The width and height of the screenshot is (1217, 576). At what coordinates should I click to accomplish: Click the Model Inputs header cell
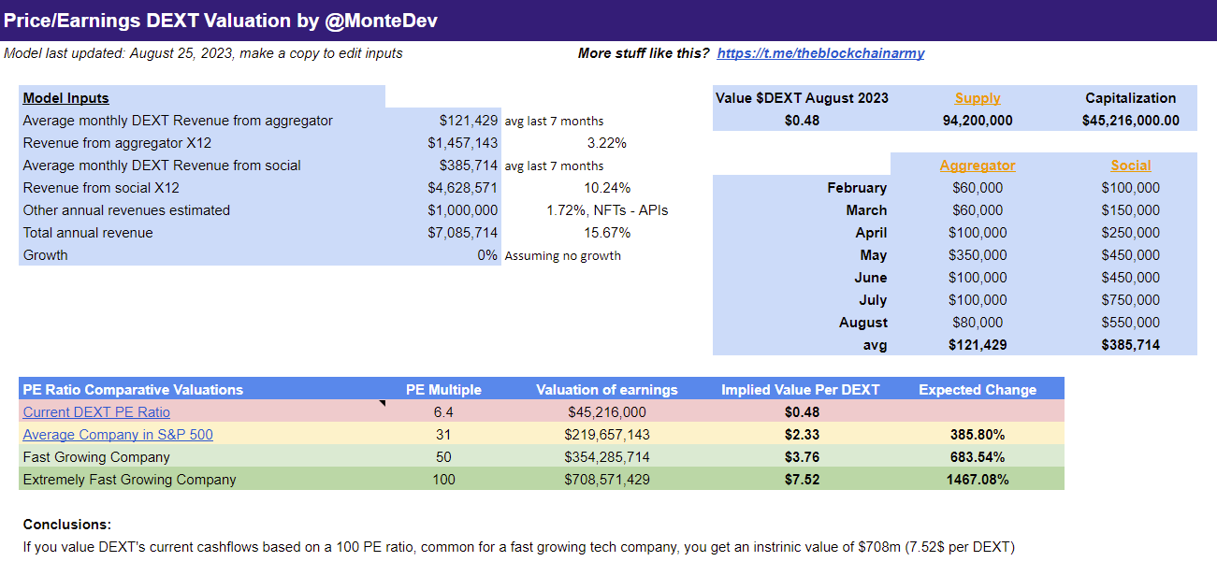tap(65, 97)
